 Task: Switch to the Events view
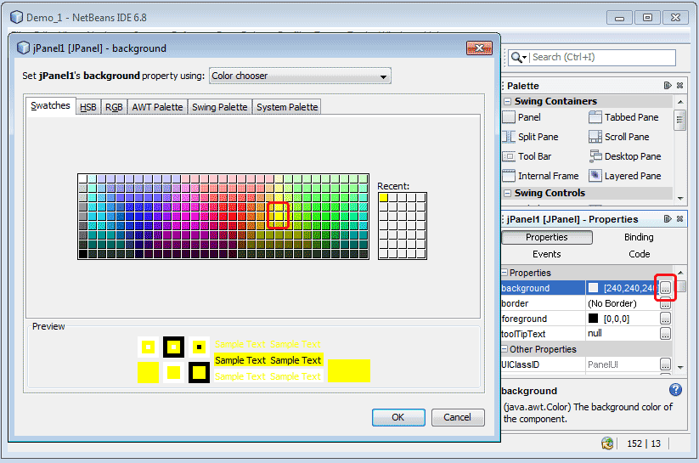tap(547, 254)
